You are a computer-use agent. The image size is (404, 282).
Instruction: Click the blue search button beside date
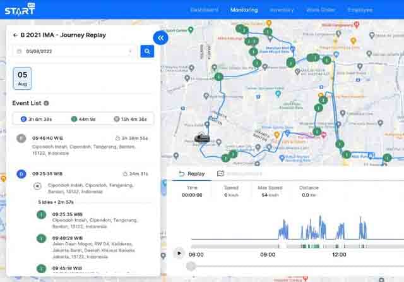pyautogui.click(x=146, y=51)
